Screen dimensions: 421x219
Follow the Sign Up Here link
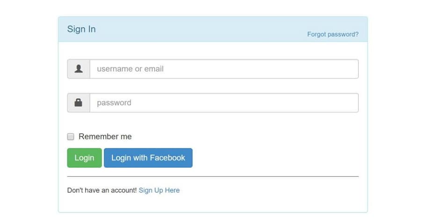[159, 190]
